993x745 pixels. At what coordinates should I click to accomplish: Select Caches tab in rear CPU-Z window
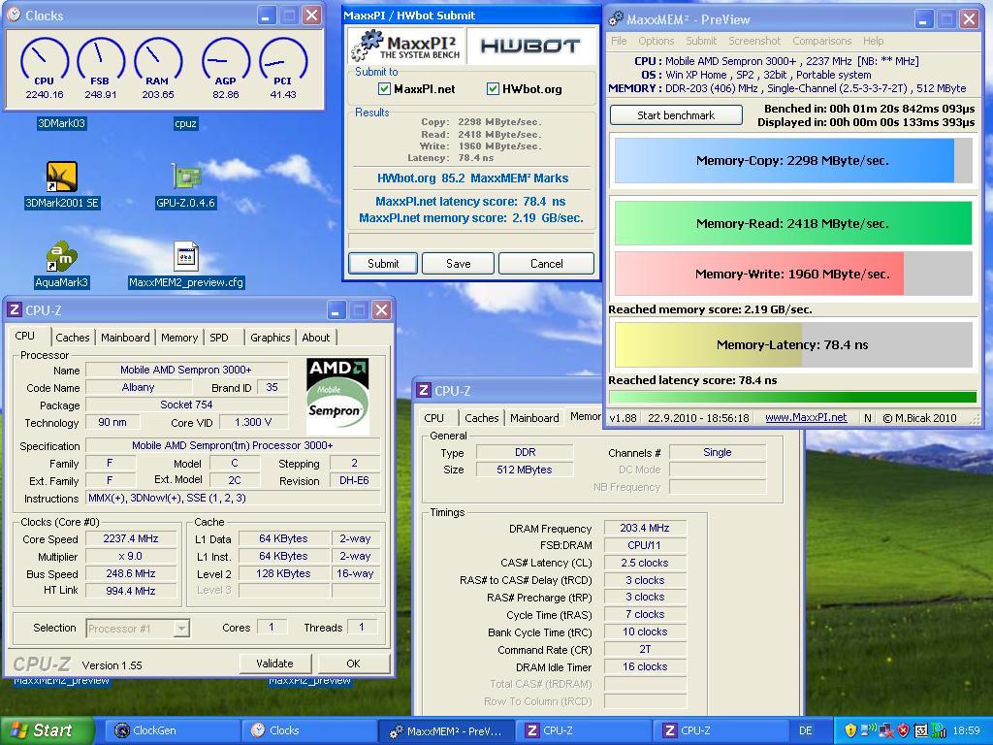[482, 418]
